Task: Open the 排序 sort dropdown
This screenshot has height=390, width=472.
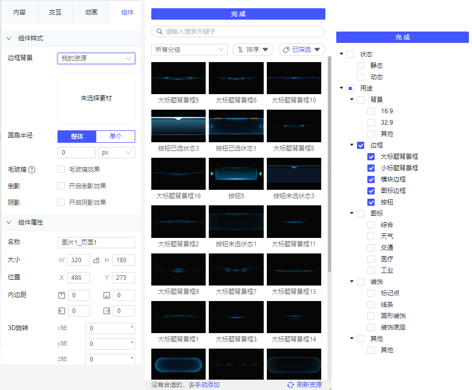Action: [x=253, y=50]
